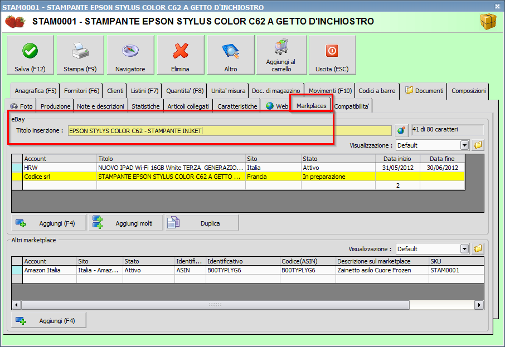Click the Duplica button
Viewport: 505px width, 347px height.
(202, 223)
